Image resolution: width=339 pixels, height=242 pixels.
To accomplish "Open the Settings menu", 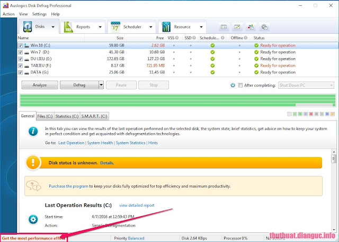I will [39, 14].
